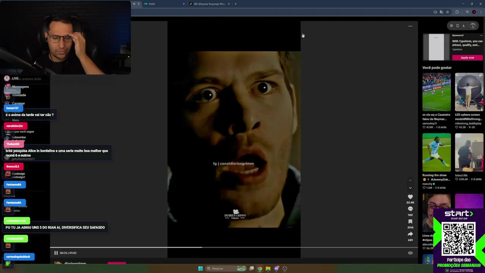This screenshot has width=485, height=273.
Task: Click the Mensagens sidebar item
Action: click(x=20, y=87)
